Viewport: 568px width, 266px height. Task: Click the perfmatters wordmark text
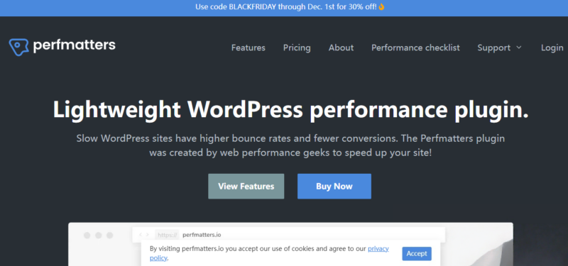75,45
